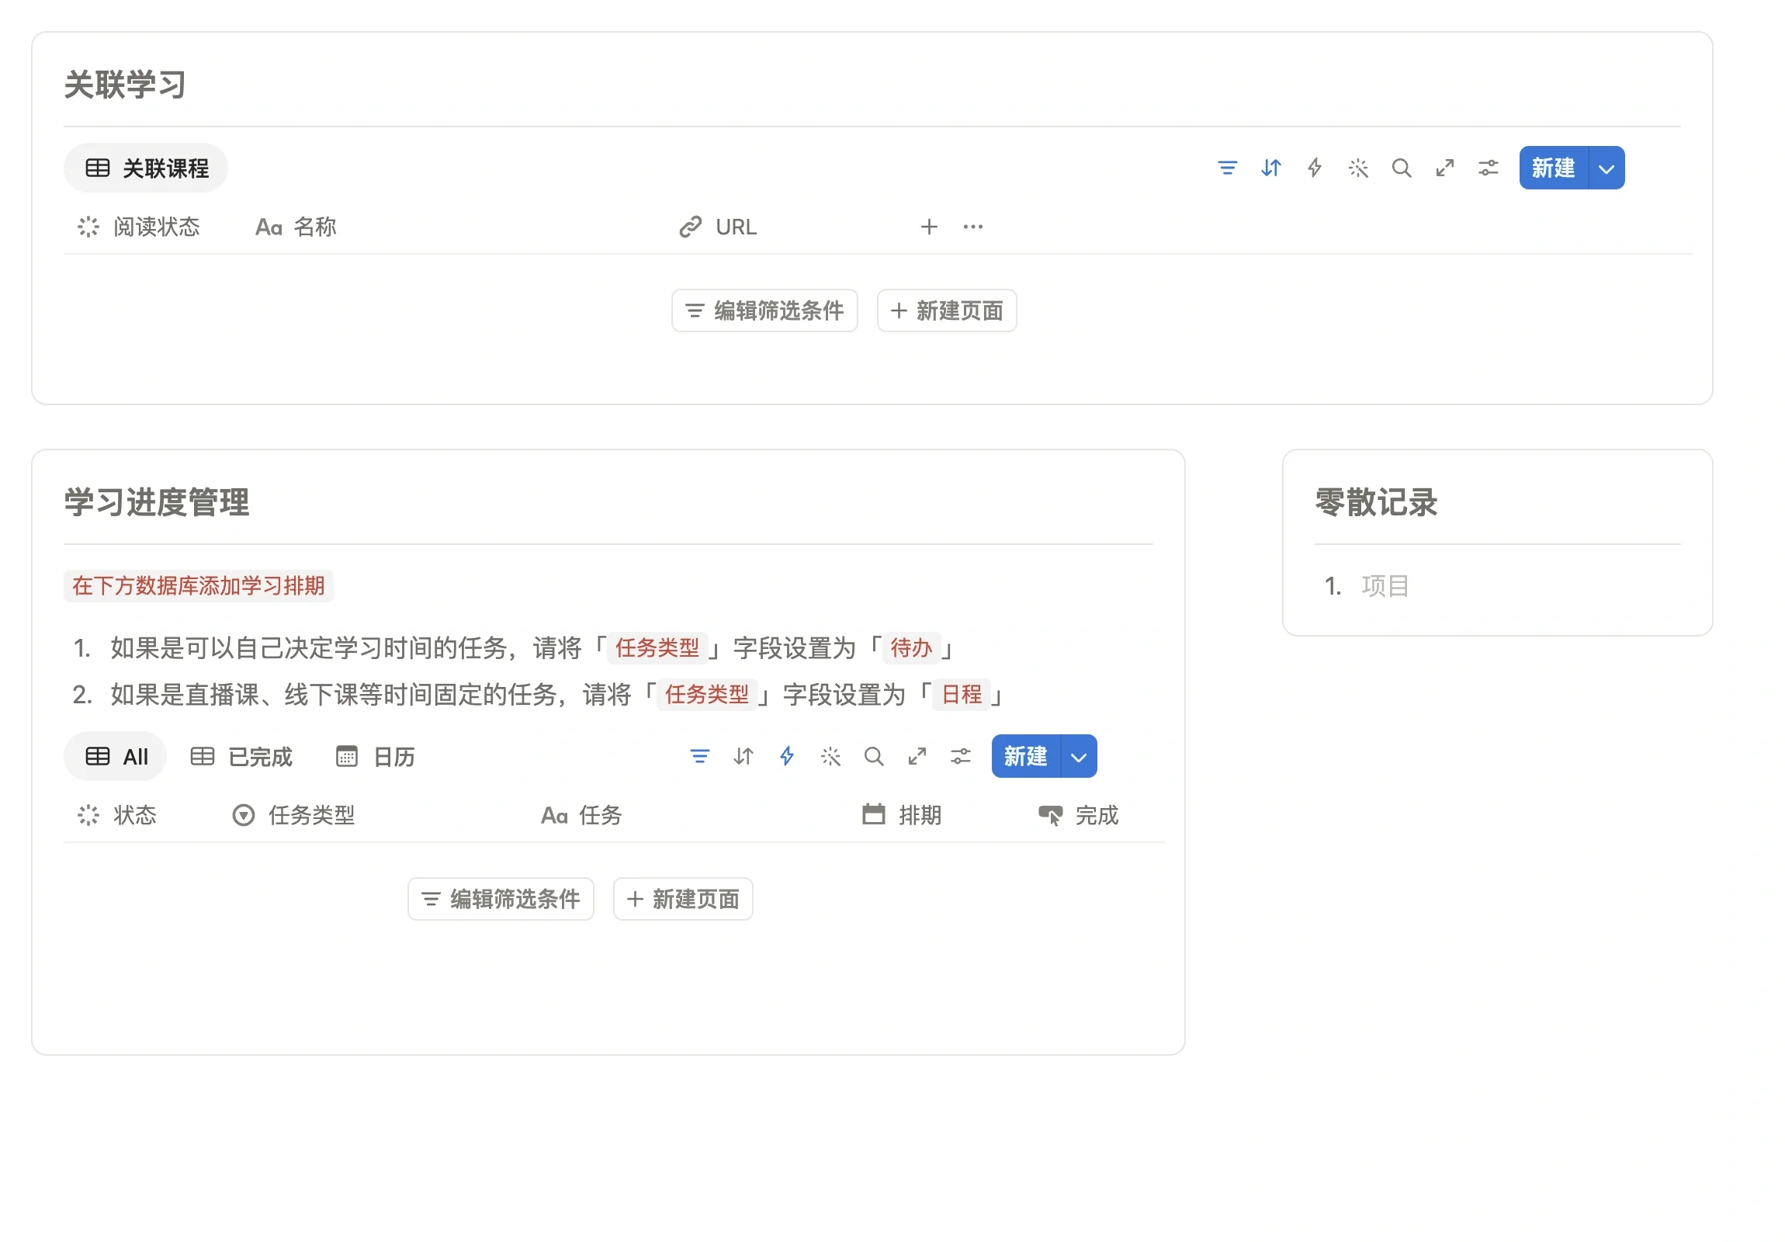Expand 关联课程 database to full page
Viewport: 1785px width, 1242px height.
coord(1444,168)
